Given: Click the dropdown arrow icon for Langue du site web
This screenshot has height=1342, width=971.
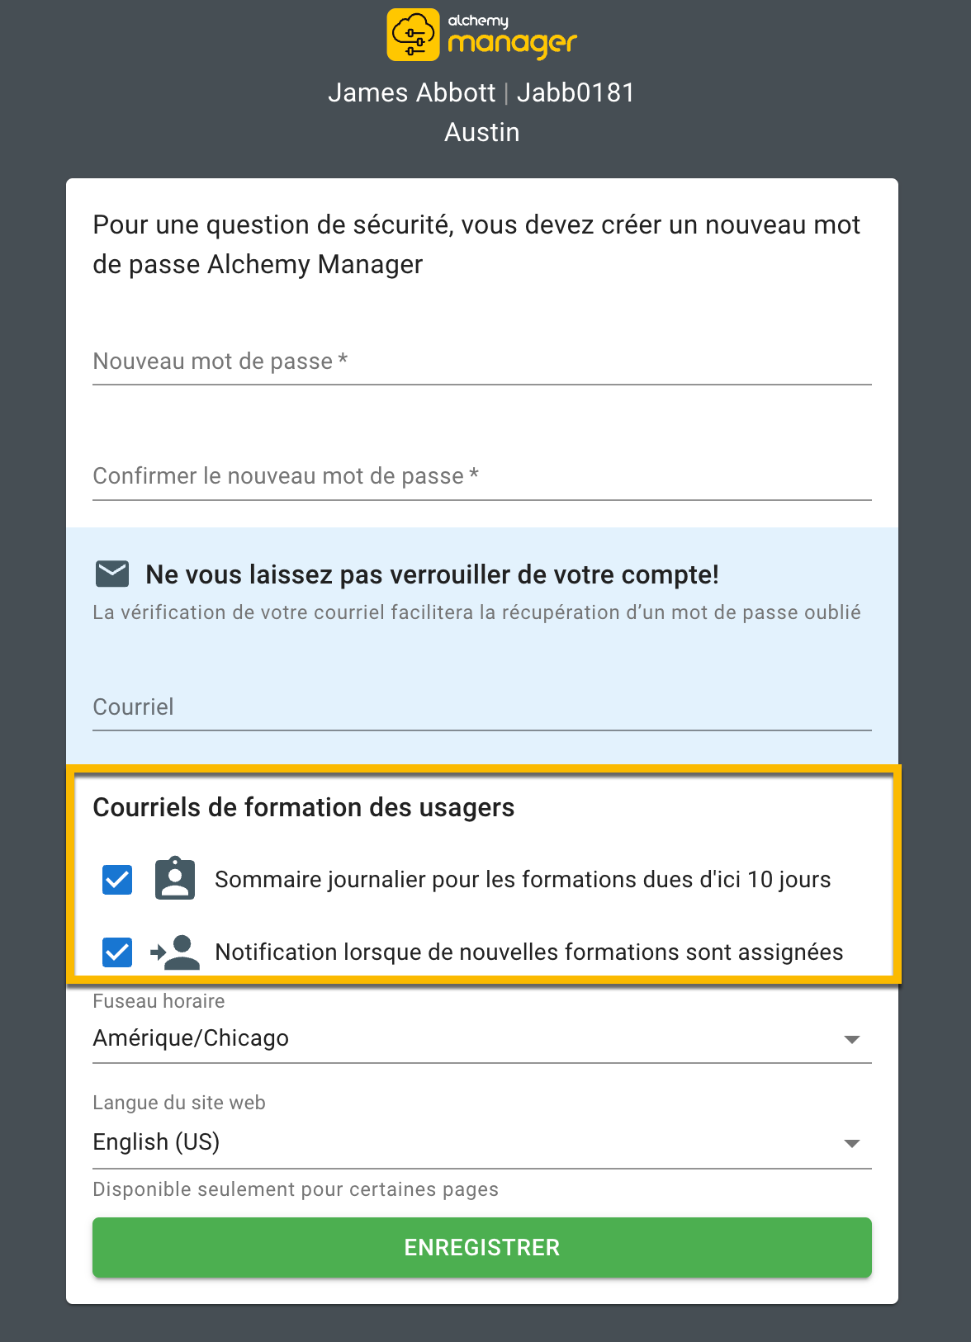Looking at the screenshot, I should pos(854,1143).
